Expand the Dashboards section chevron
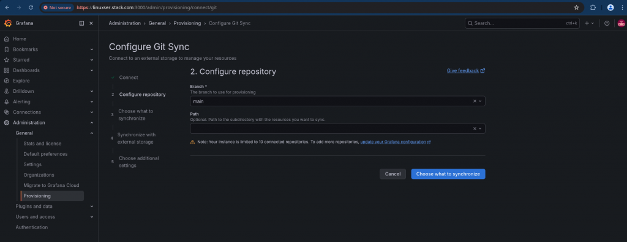The width and height of the screenshot is (627, 242). 92,70
